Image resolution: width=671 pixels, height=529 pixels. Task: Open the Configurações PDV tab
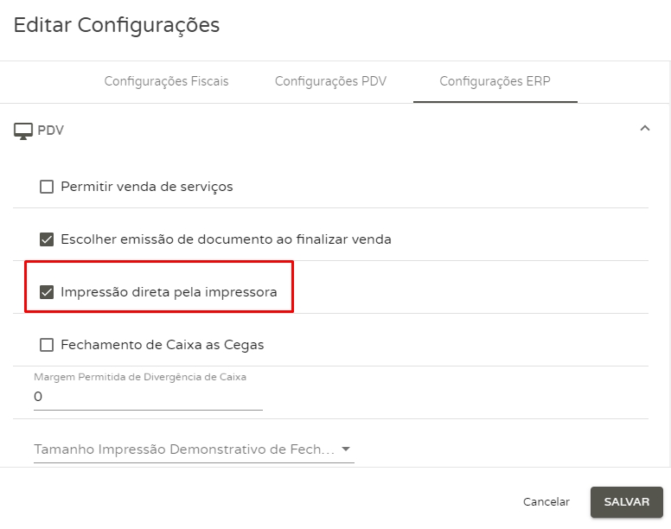[x=330, y=82]
